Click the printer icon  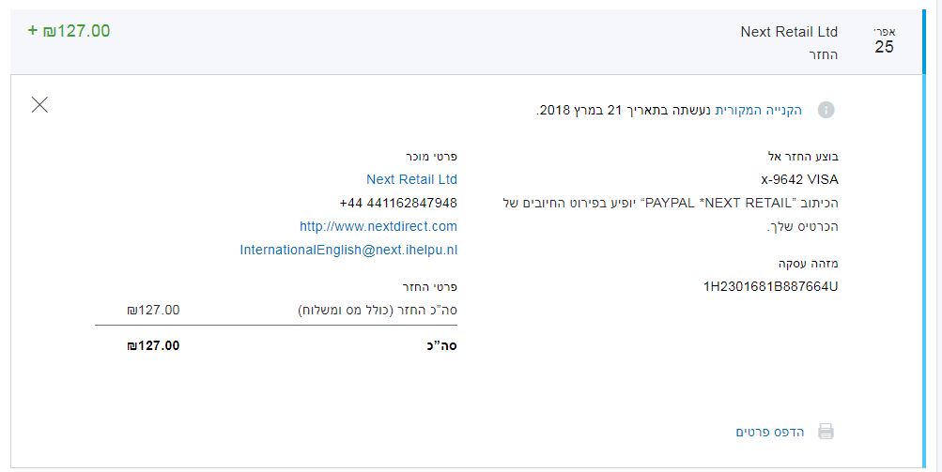(x=826, y=432)
